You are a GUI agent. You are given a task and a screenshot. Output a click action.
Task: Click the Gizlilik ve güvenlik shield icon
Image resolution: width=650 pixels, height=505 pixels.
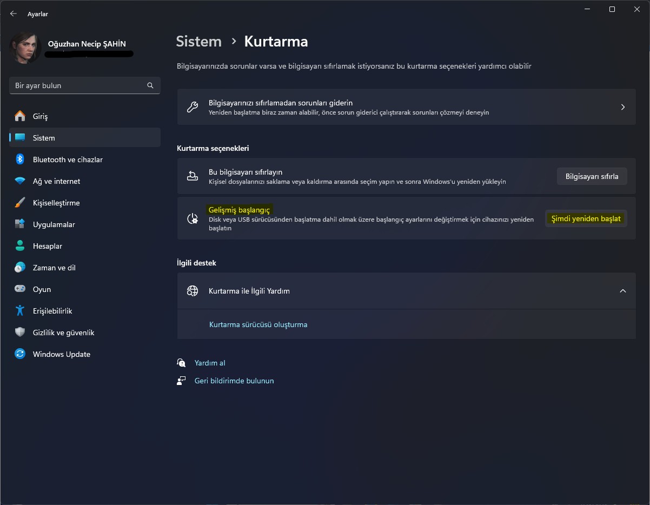click(20, 333)
